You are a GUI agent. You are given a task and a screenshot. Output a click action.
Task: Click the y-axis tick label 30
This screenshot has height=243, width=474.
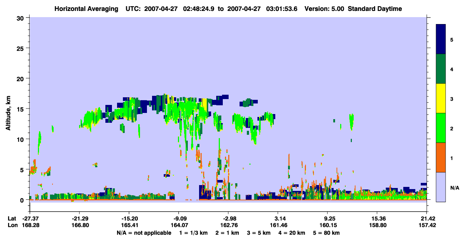20,18
